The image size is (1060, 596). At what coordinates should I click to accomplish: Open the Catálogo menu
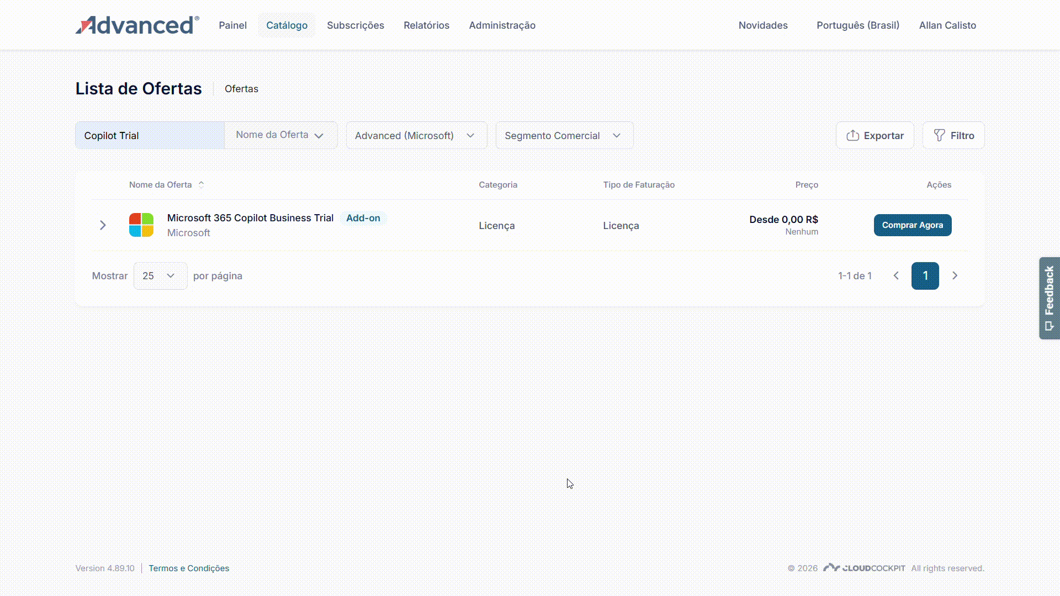[287, 25]
